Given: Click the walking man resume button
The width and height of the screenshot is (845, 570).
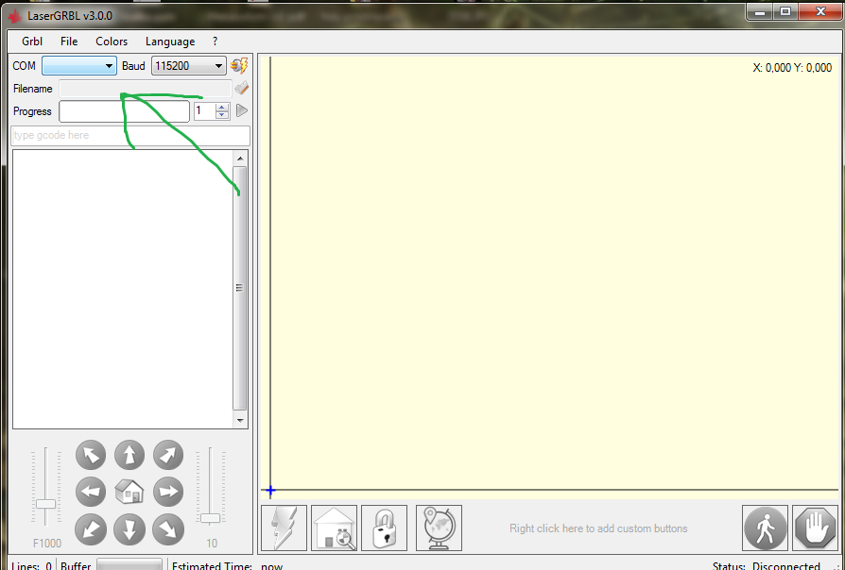Looking at the screenshot, I should [x=766, y=528].
